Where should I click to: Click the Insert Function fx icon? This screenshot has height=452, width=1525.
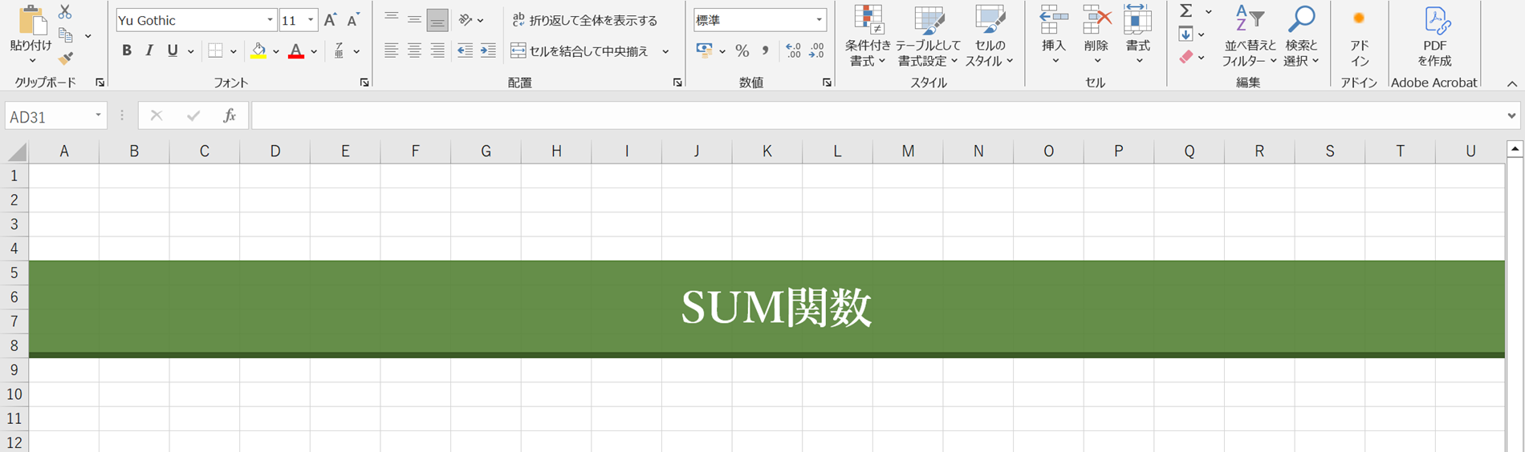[230, 116]
